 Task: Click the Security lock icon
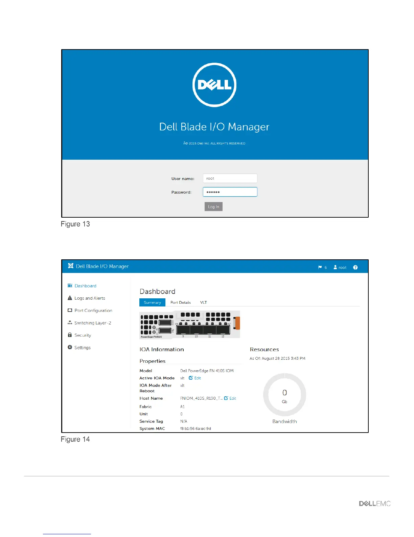70,335
